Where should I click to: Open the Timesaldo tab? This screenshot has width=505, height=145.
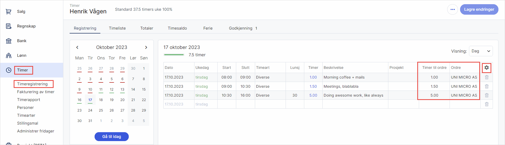click(x=177, y=28)
